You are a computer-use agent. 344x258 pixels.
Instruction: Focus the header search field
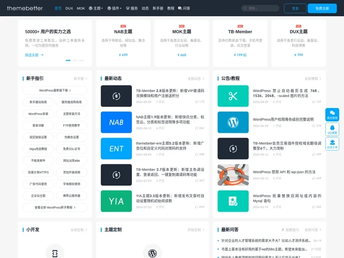[260, 8]
